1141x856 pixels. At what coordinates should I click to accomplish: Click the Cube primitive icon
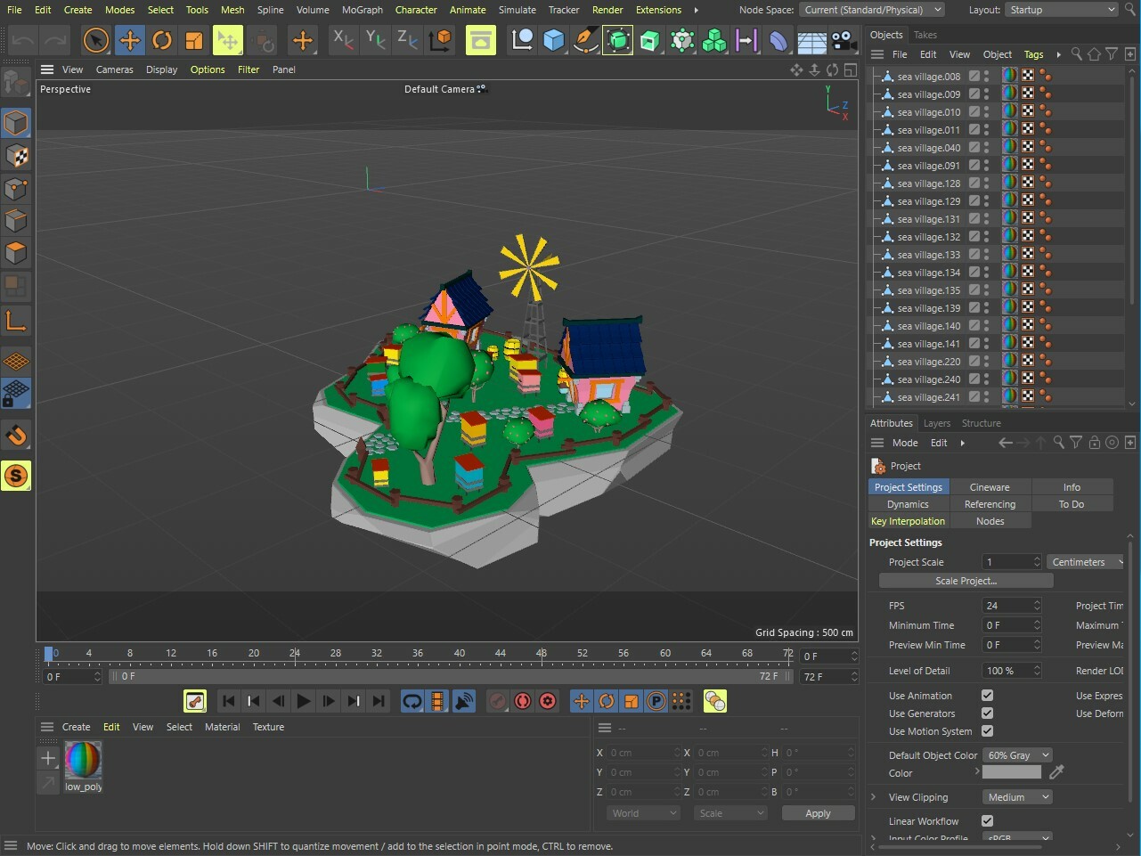553,40
